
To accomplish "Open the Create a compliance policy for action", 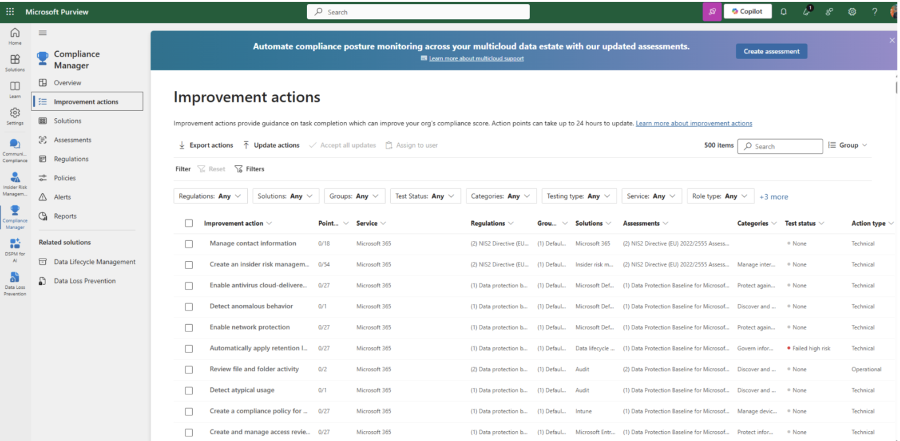I will click(x=258, y=411).
